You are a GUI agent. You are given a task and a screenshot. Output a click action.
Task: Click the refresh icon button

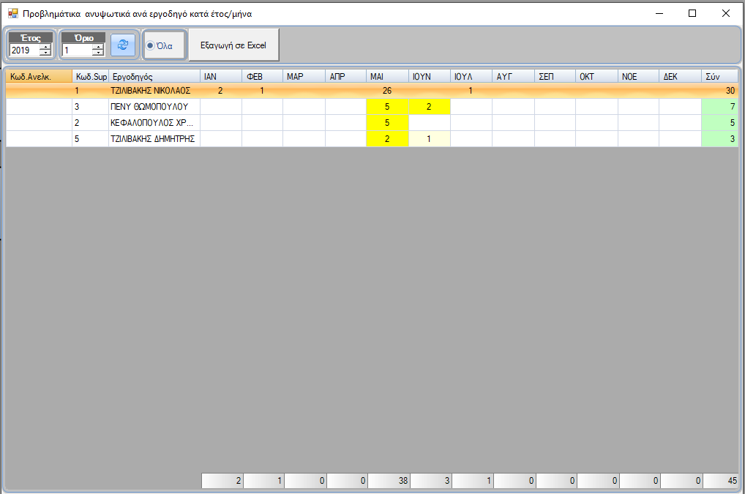click(x=123, y=45)
